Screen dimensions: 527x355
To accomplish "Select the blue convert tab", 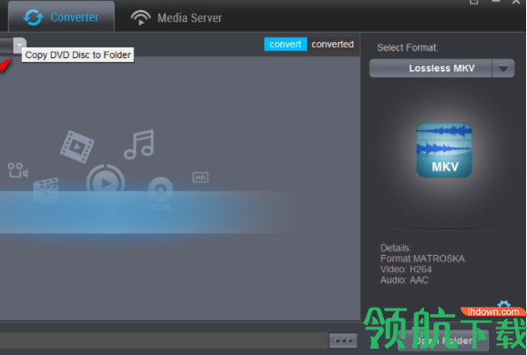I will [x=286, y=44].
